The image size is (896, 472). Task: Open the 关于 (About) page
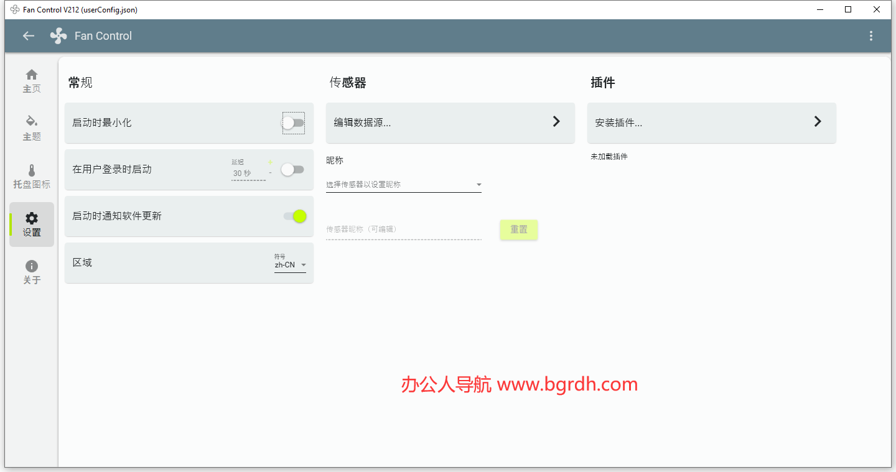(x=31, y=272)
